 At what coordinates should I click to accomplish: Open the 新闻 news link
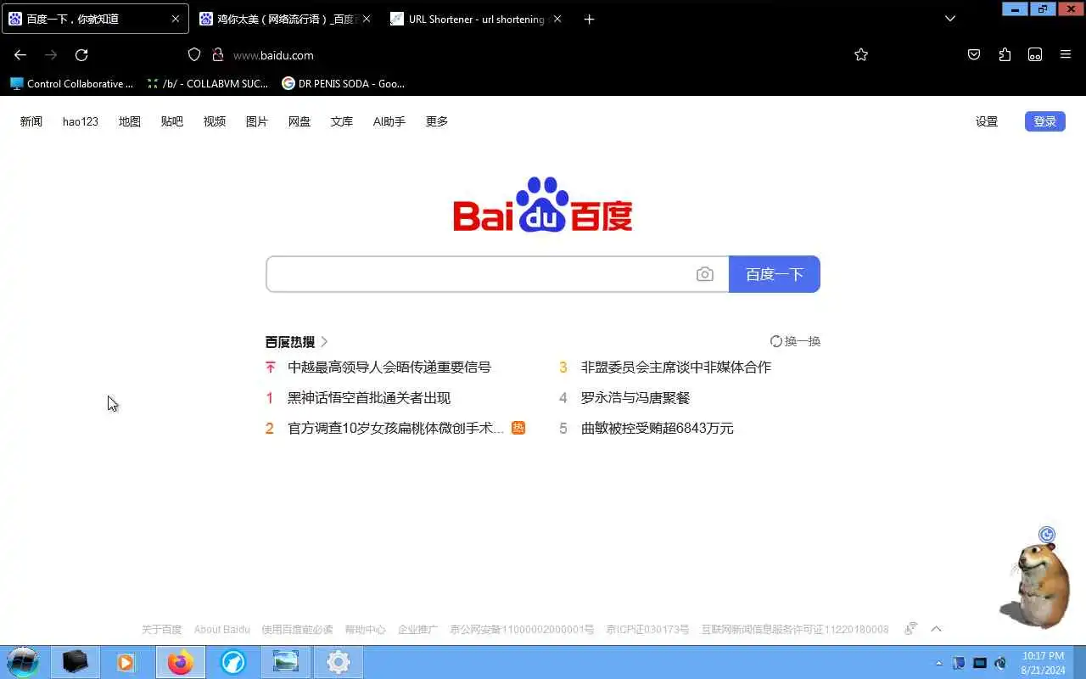(x=31, y=121)
